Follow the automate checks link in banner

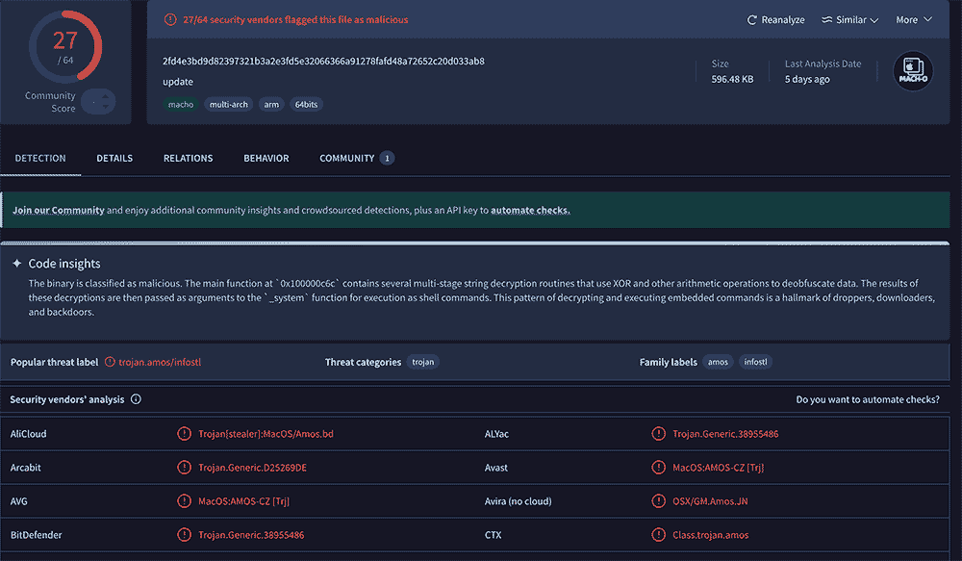pyautogui.click(x=530, y=210)
